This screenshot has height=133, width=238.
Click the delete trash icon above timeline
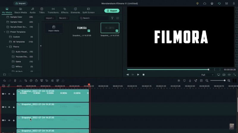click(15, 81)
